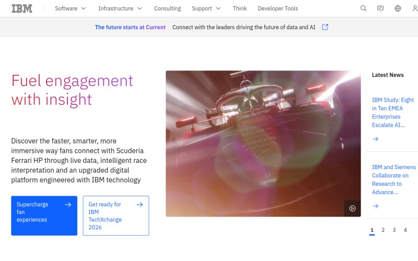Image resolution: width=418 pixels, height=261 pixels.
Task: Expand the Software menu
Action: pyautogui.click(x=71, y=8)
